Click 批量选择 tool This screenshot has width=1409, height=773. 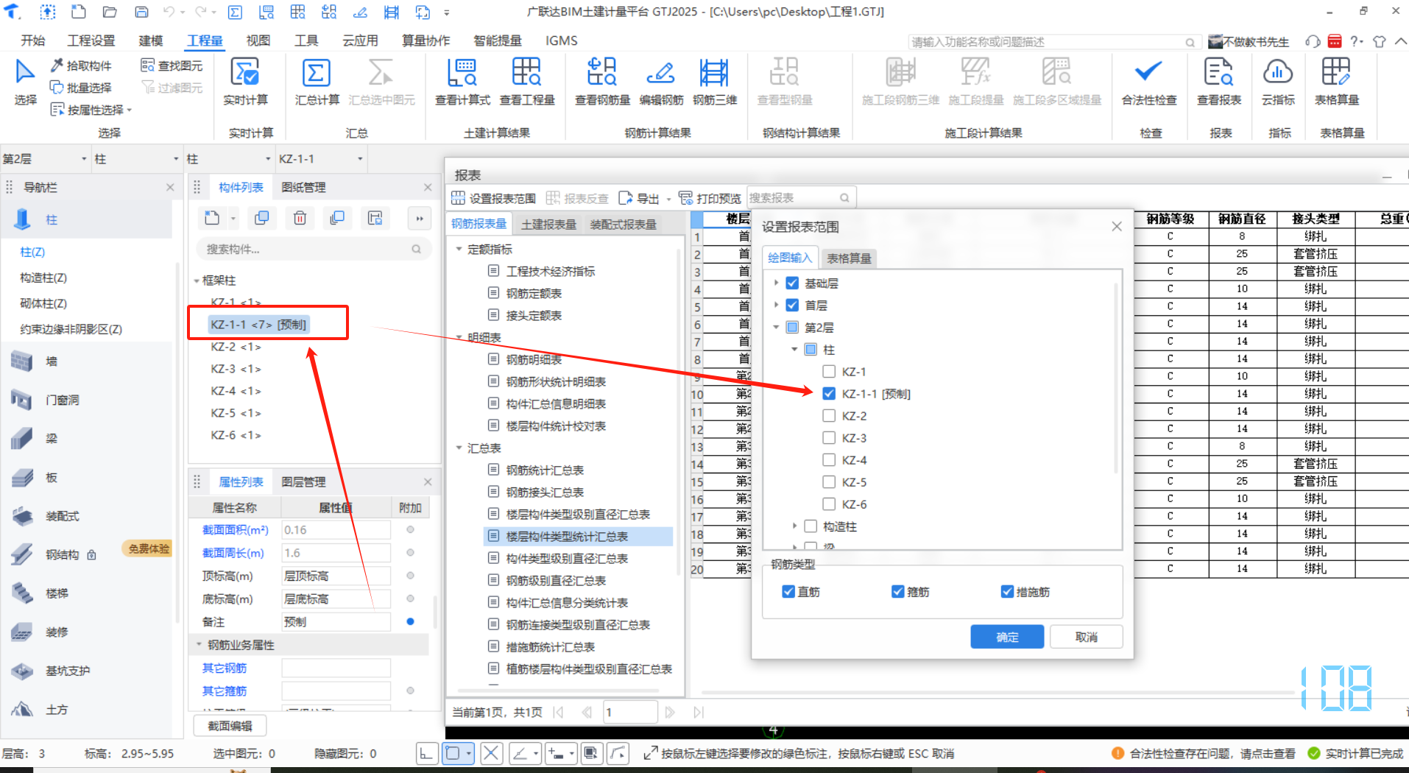click(x=81, y=88)
